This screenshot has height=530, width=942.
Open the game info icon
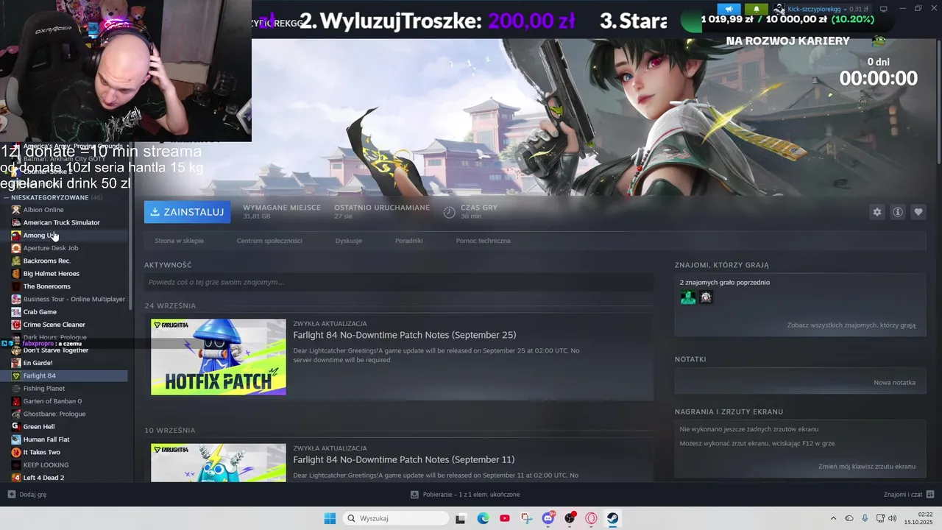click(897, 212)
